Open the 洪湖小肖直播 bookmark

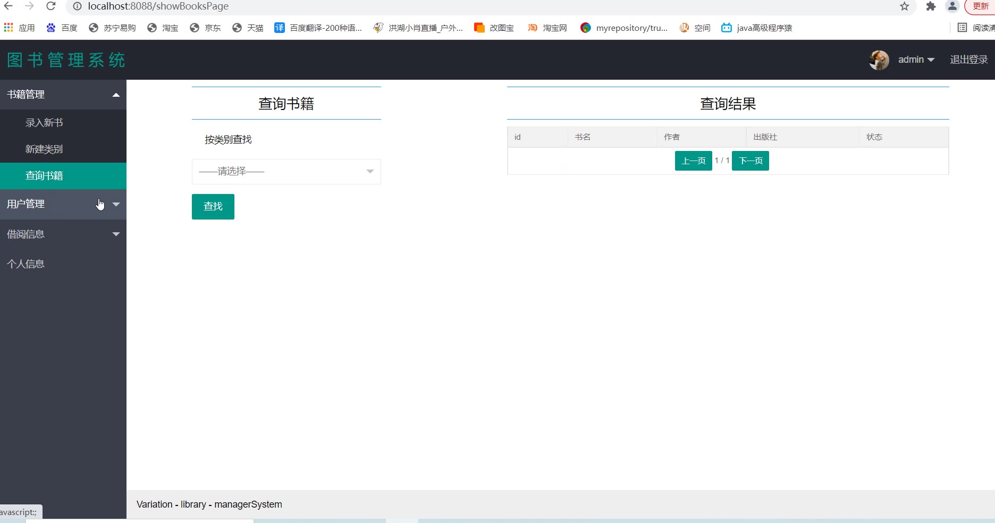click(418, 28)
